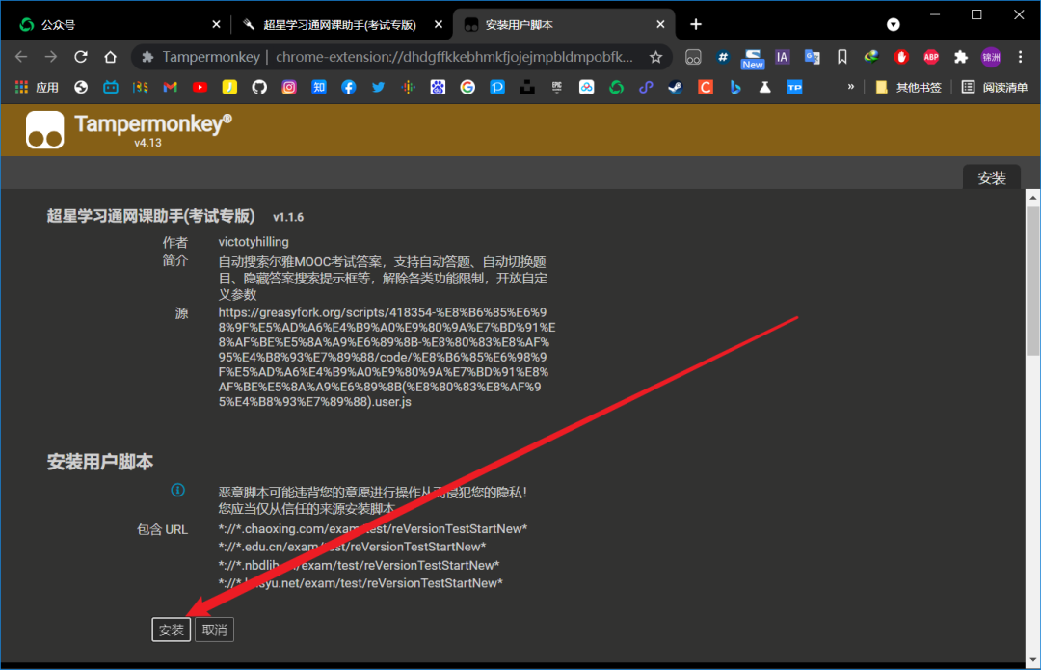Screen dimensions: 1041x670
Task: Open the 阅读清单 reading list
Action: point(995,87)
